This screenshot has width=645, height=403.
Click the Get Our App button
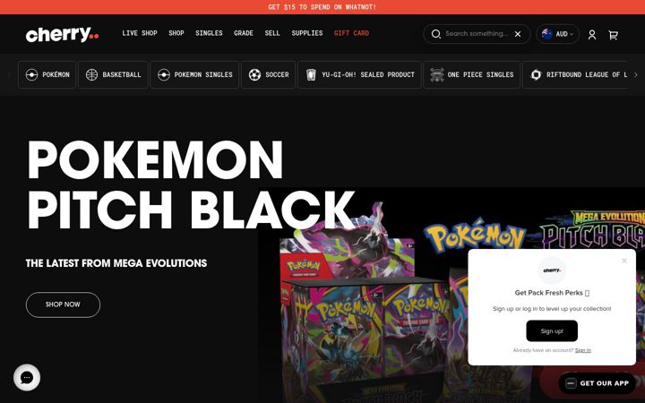click(598, 383)
